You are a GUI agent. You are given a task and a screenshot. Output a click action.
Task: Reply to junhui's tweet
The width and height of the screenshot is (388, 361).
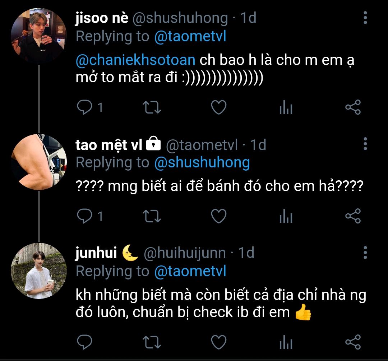pyautogui.click(x=85, y=342)
